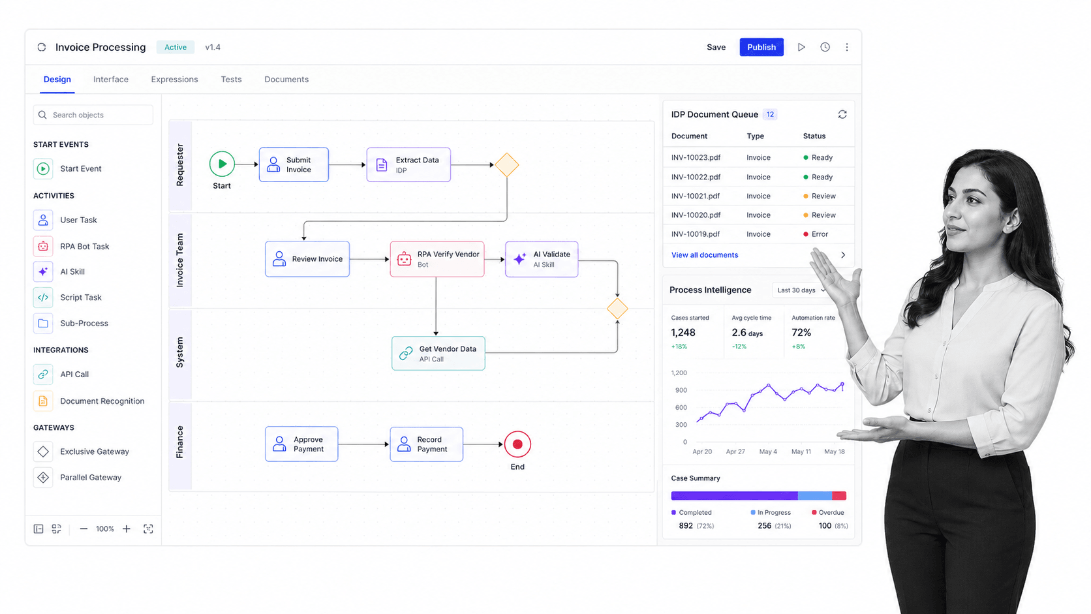Open version history clock icon

[x=825, y=47]
